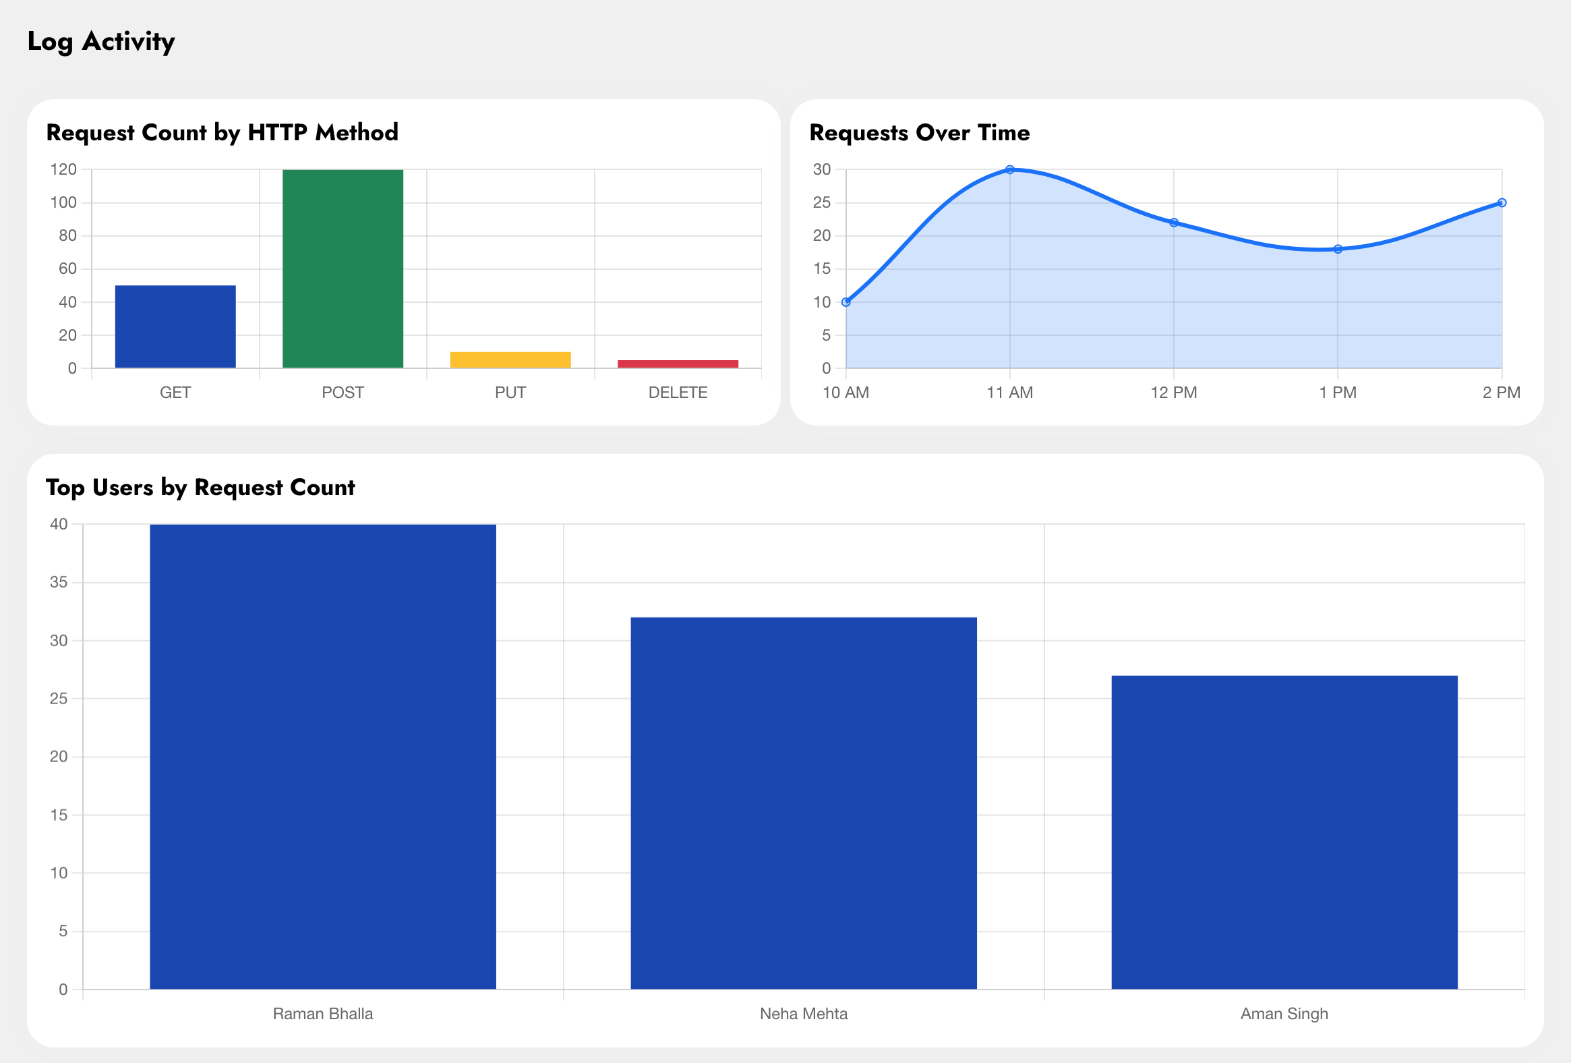Click Raman Bhalla's request count bar
This screenshot has height=1063, width=1571.
tap(322, 756)
